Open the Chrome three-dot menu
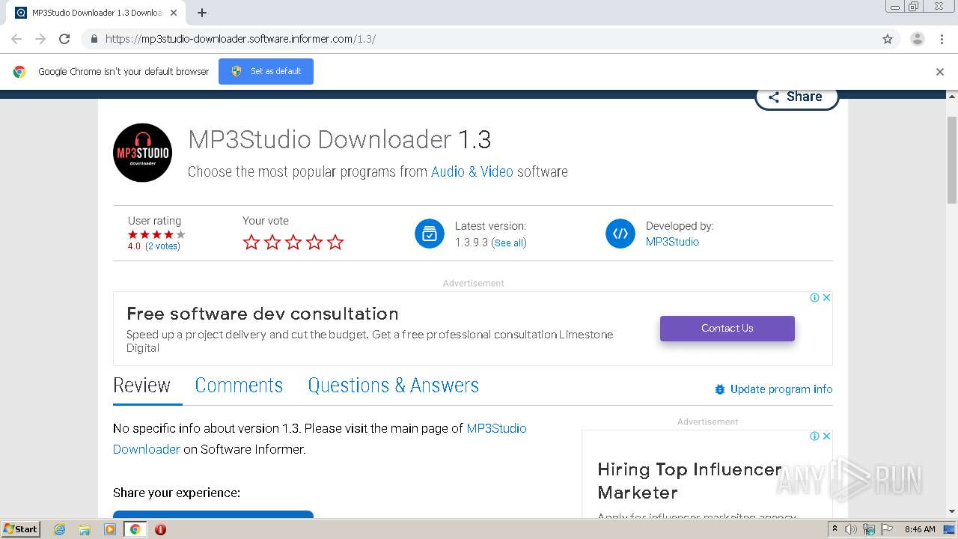This screenshot has width=958, height=539. pyautogui.click(x=942, y=39)
